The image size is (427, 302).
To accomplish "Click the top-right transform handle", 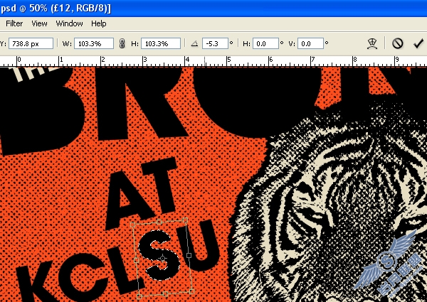I will click(x=185, y=220).
